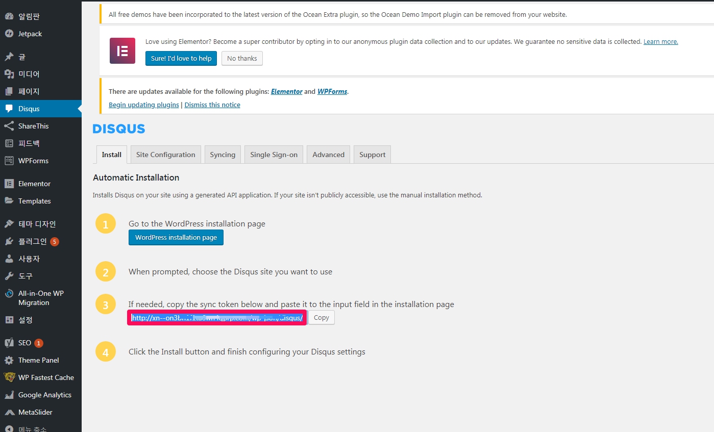Viewport: 714px width, 432px height.
Task: Click the Elementor sidebar icon
Action: [9, 184]
